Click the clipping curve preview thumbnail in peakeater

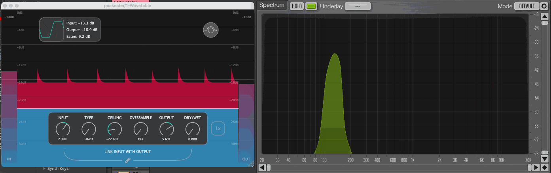[x=51, y=30]
